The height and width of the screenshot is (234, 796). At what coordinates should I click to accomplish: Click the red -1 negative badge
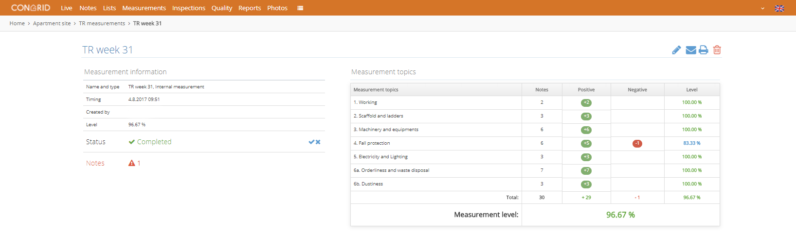point(637,143)
